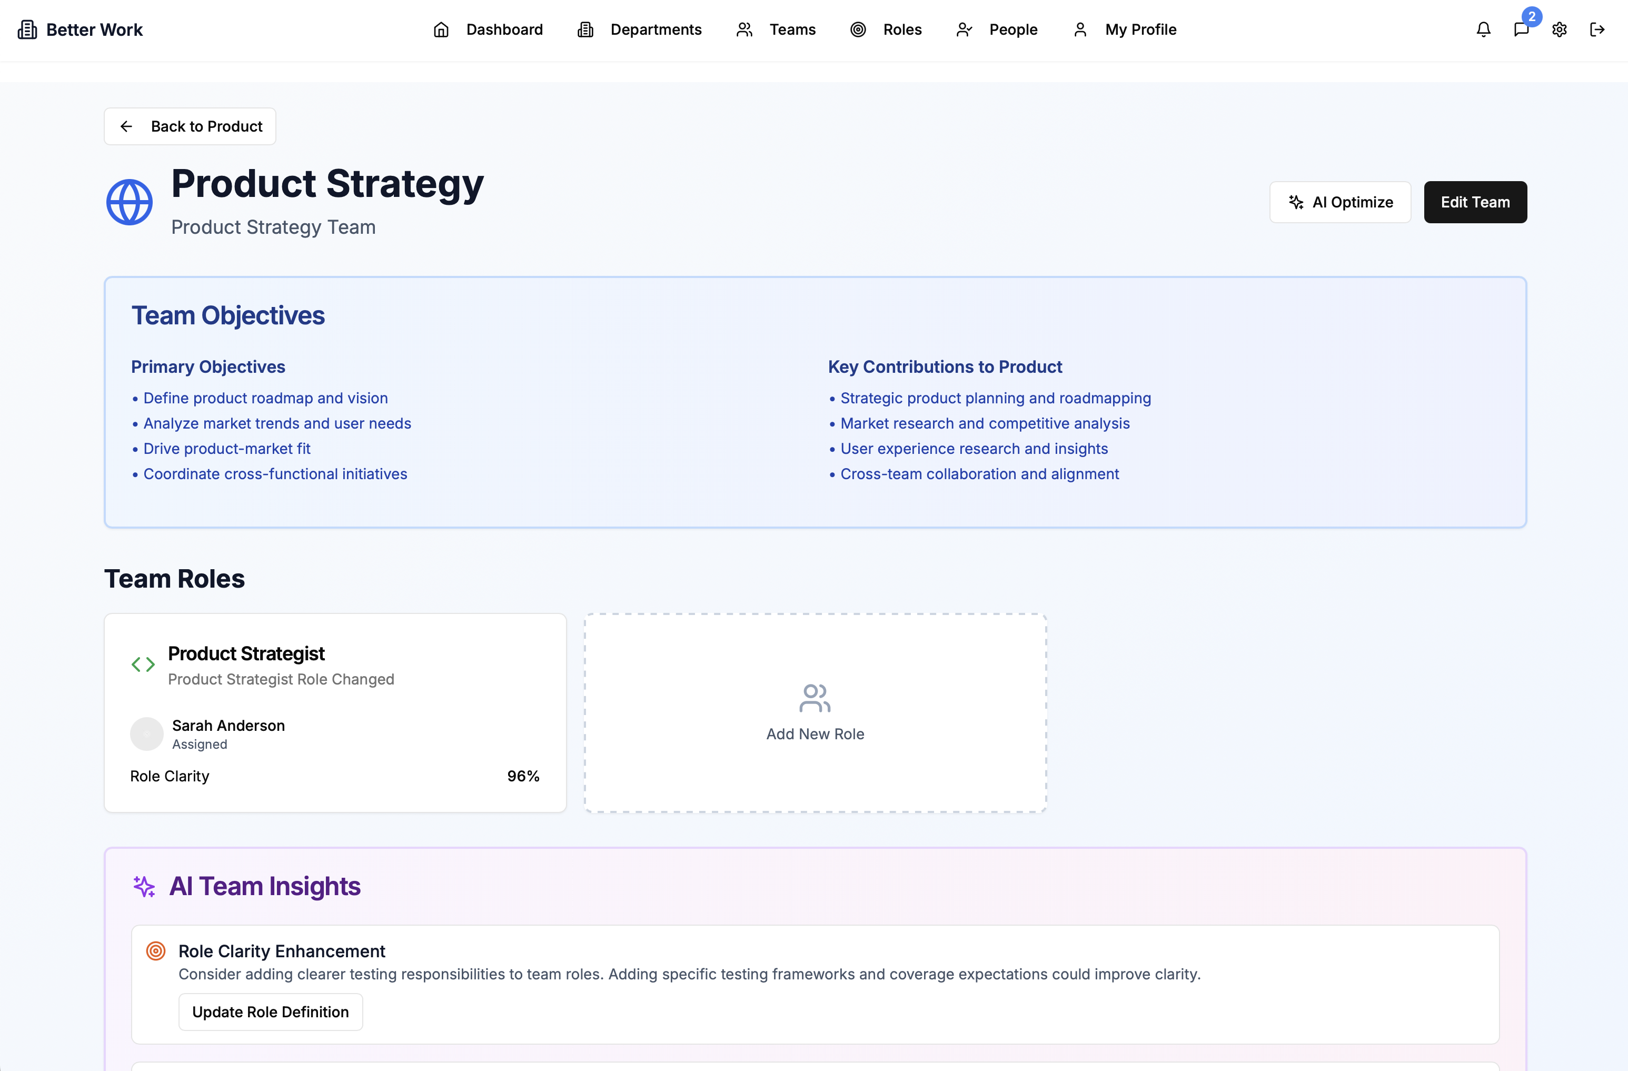This screenshot has height=1071, width=1628.
Task: Click the blue globe team icon
Action: pos(130,202)
